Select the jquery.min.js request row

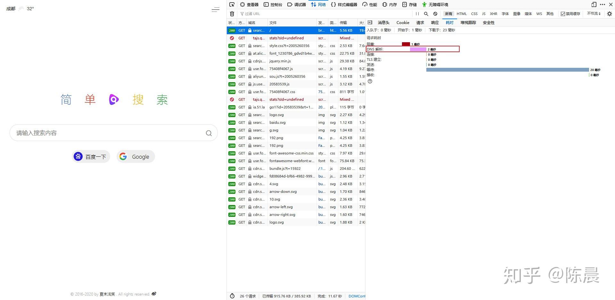pos(296,61)
